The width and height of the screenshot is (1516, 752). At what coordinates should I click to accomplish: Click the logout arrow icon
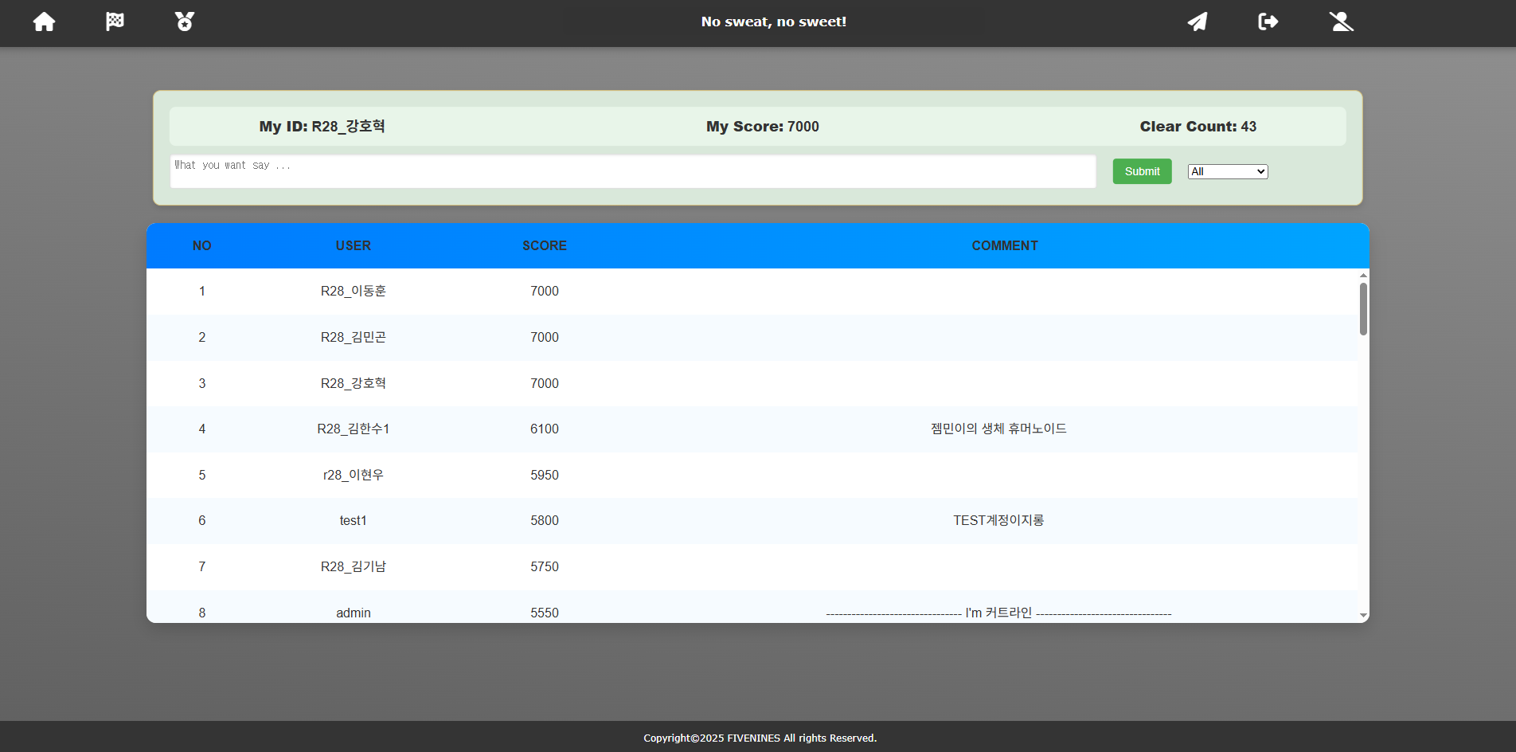(x=1268, y=22)
